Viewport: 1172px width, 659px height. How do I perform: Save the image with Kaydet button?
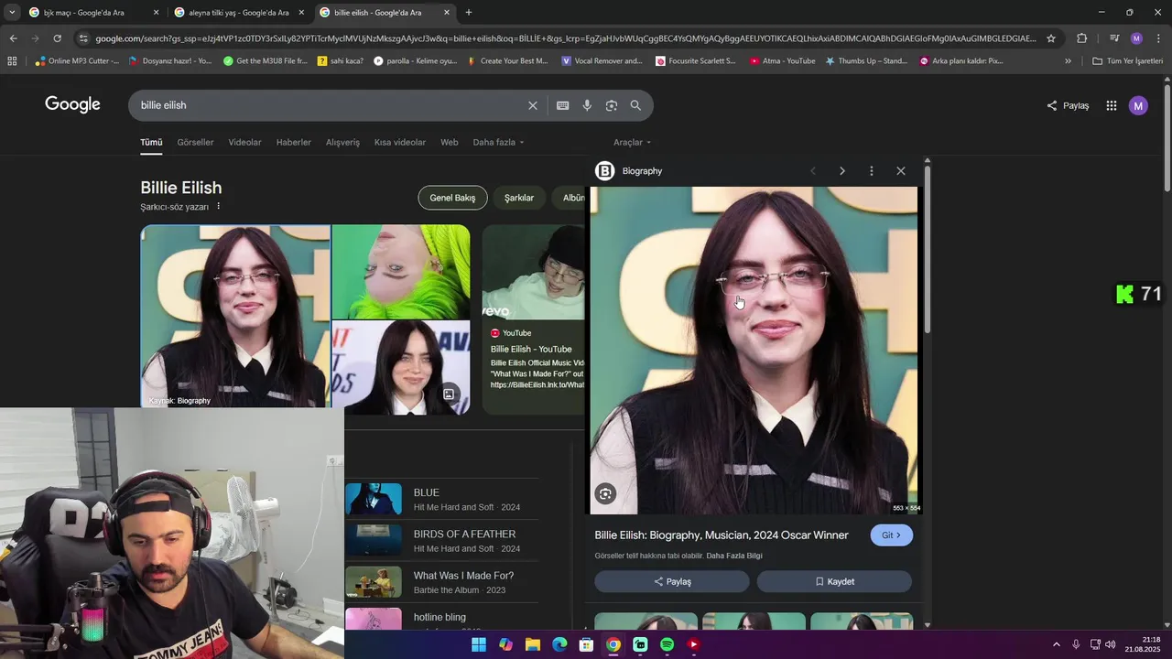pyautogui.click(x=834, y=581)
